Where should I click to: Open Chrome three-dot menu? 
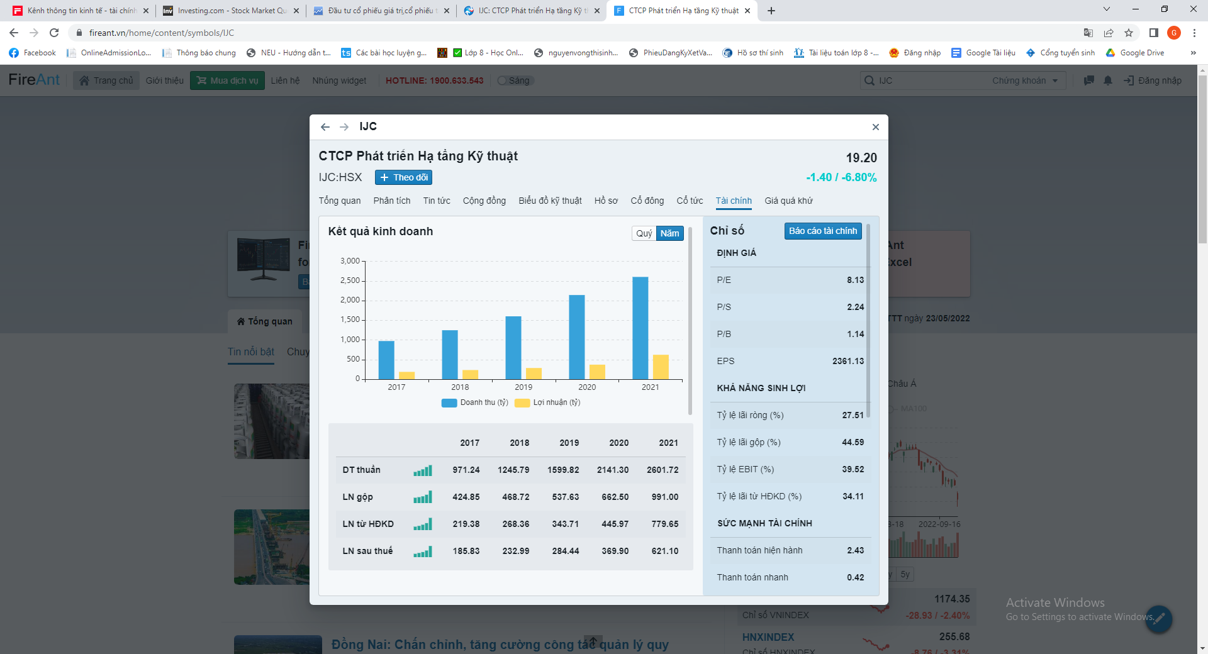coord(1194,33)
